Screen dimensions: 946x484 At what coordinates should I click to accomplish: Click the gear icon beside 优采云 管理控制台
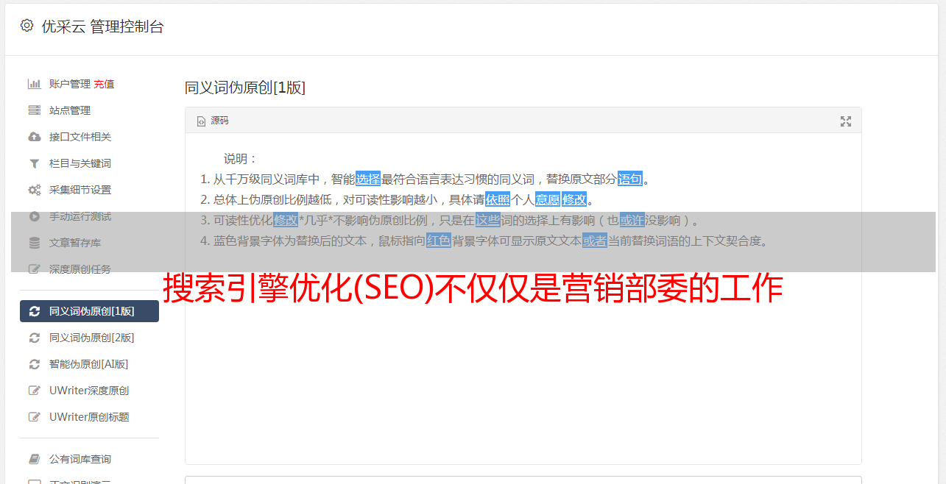(x=27, y=26)
